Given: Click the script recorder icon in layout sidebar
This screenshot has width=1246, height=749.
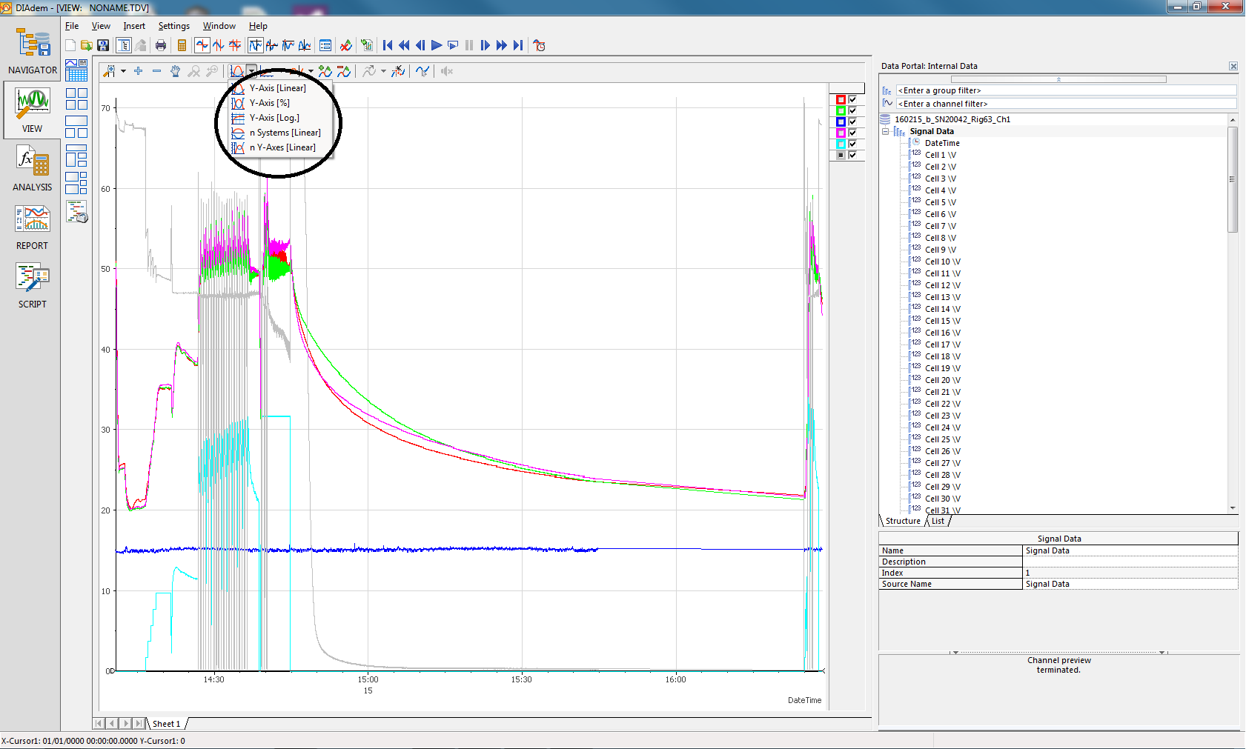Looking at the screenshot, I should [76, 211].
